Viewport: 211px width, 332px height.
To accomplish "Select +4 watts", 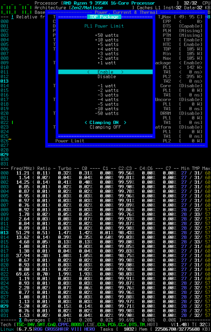I will point(108,49).
